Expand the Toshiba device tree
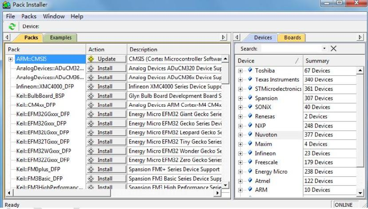This screenshot has width=368, height=209. (x=240, y=71)
